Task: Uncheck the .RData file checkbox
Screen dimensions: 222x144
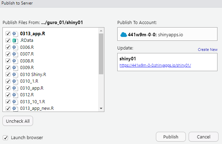Action: (8, 40)
